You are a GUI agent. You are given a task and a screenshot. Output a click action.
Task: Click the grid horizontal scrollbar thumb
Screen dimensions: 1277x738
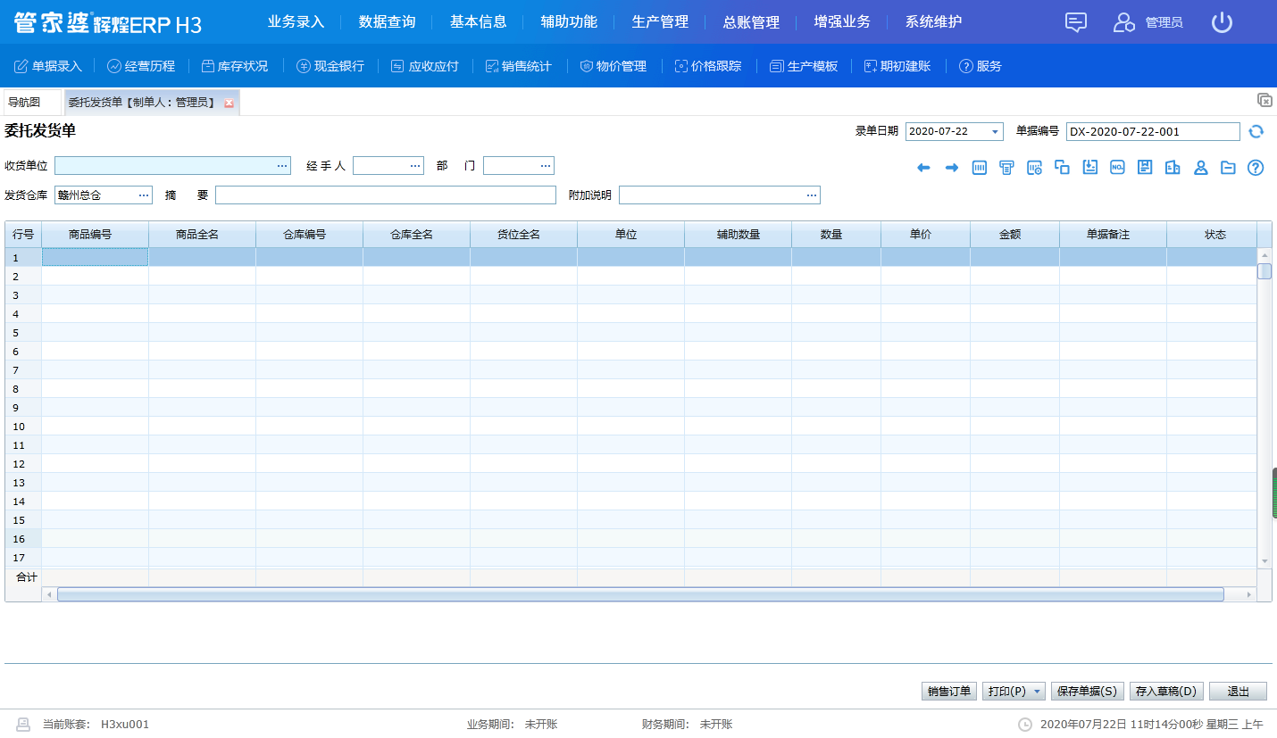[640, 594]
